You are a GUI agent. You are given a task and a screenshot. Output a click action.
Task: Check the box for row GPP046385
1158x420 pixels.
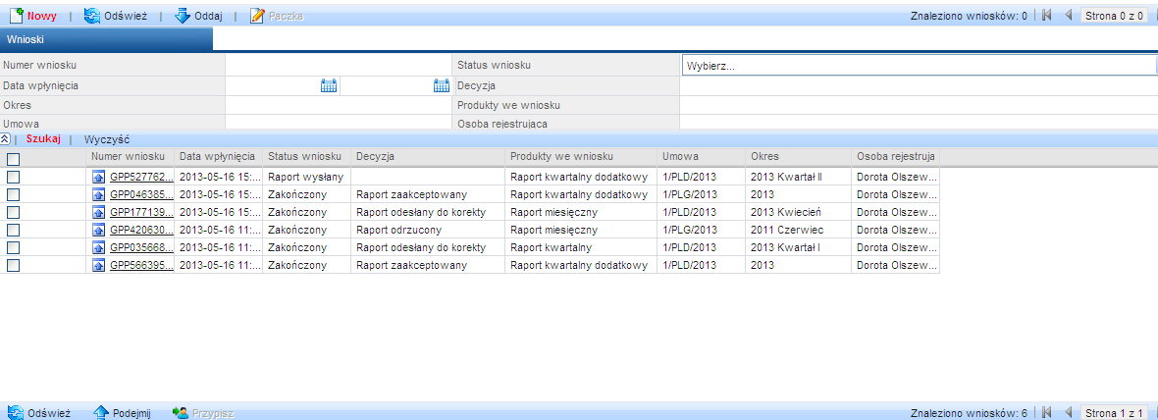point(14,195)
